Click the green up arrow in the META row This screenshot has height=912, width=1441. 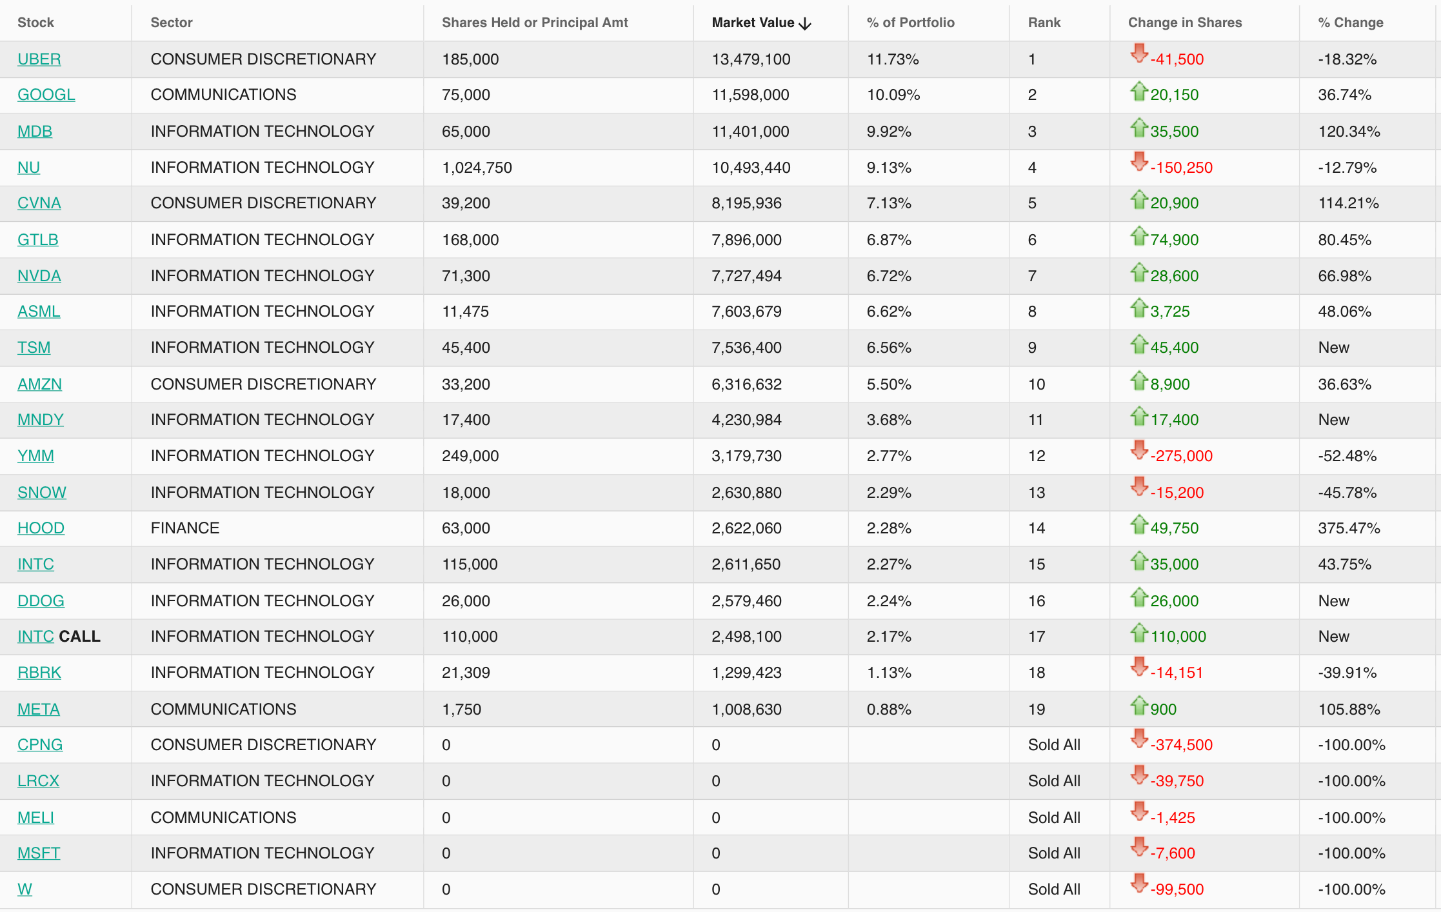1139,705
